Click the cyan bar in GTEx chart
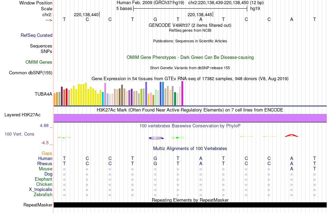327x213 pixels. [x=103, y=98]
